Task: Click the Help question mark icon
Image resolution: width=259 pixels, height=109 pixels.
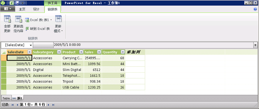Action: pyautogui.click(x=255, y=9)
